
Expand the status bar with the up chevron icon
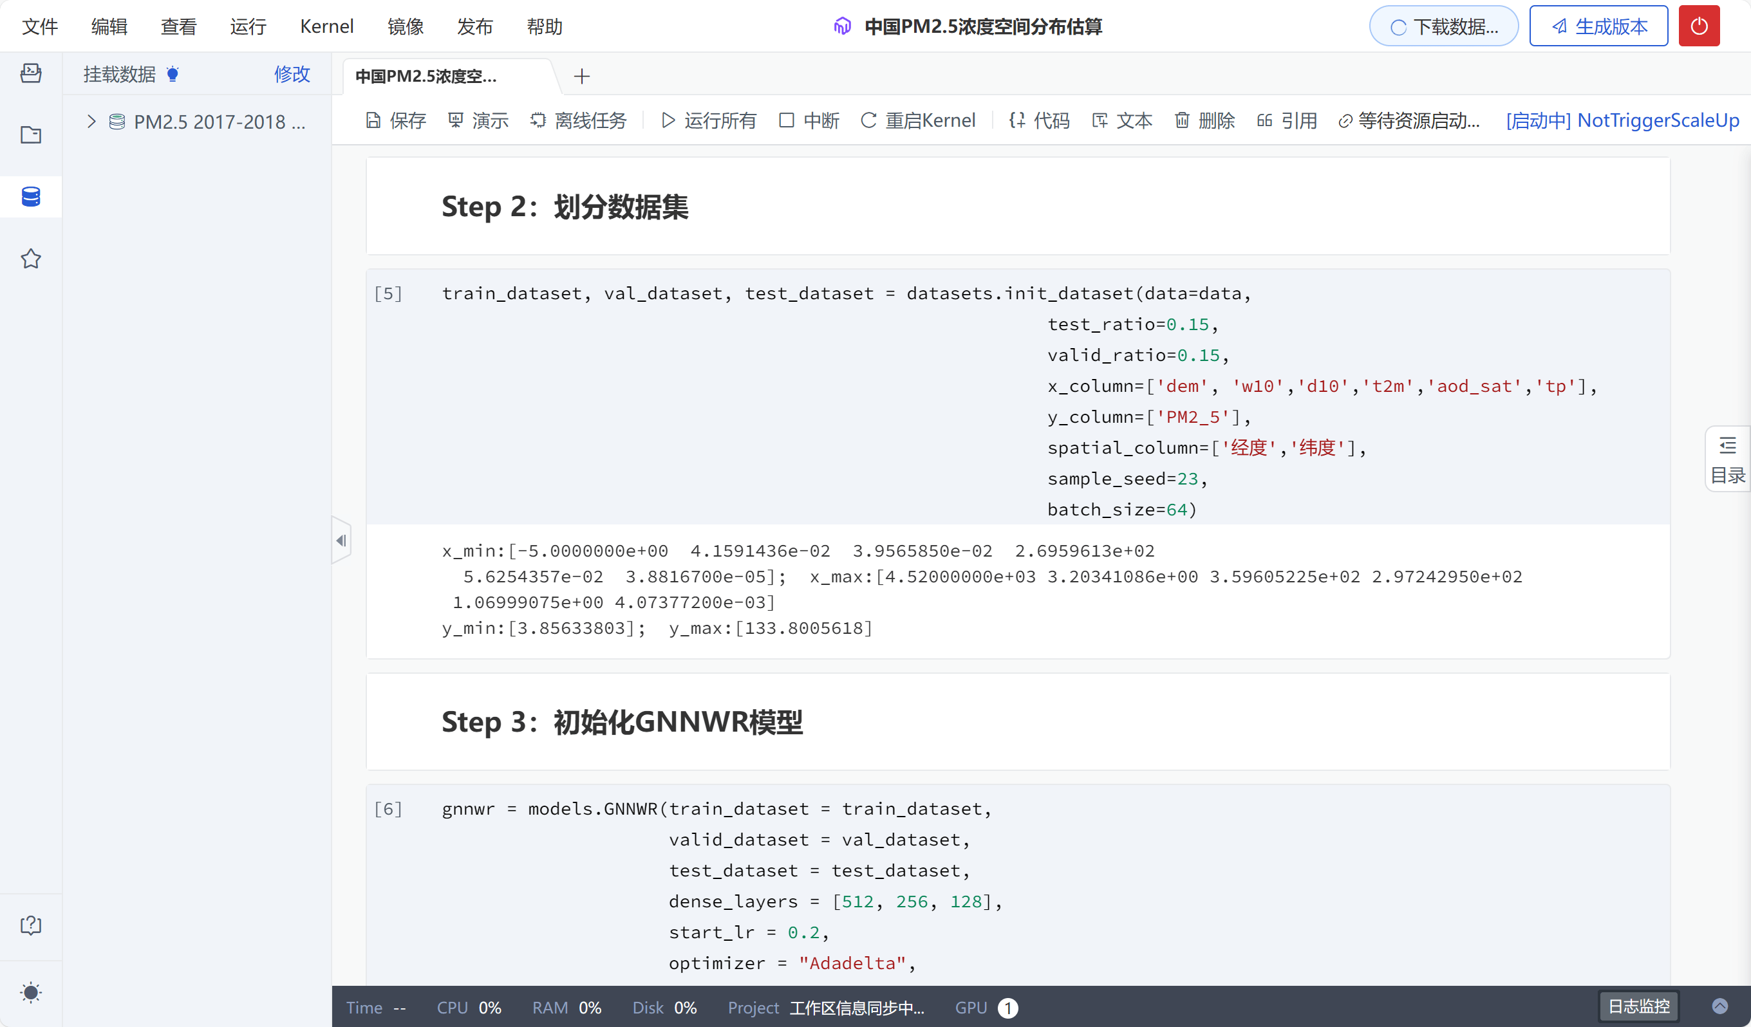(x=1719, y=1007)
